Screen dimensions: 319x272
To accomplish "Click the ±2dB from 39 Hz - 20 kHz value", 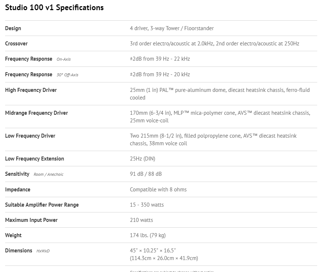I will (x=160, y=74).
